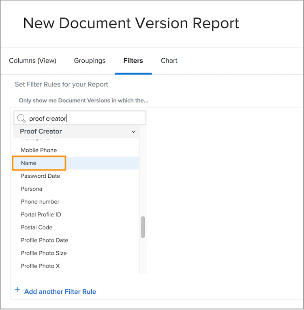Pick Portal Profile ID field
Screen dimensions: 304x310
pyautogui.click(x=76, y=214)
